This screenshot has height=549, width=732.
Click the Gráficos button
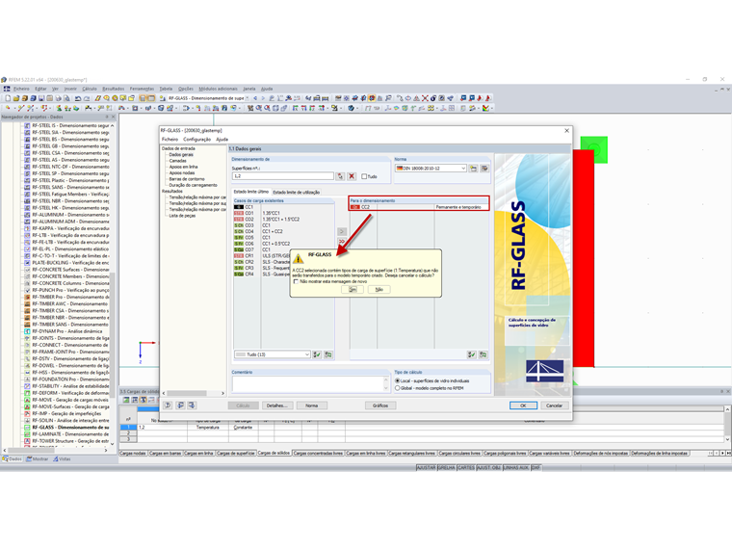[x=380, y=405]
